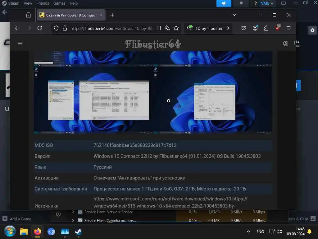Switch to Firefox in the taskbar

38,232
